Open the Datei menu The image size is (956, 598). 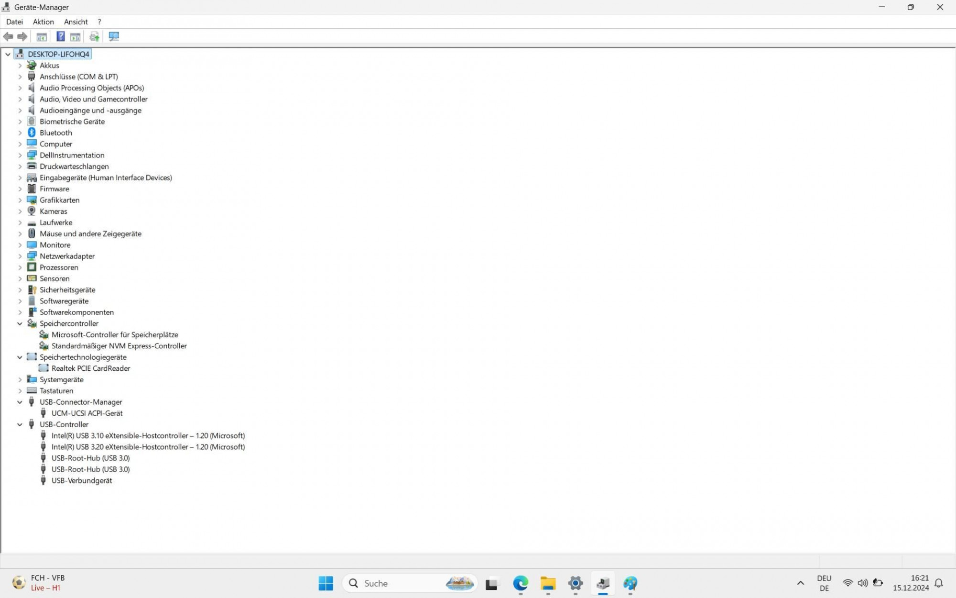[14, 22]
